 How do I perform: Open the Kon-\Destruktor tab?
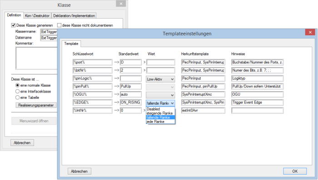click(37, 15)
